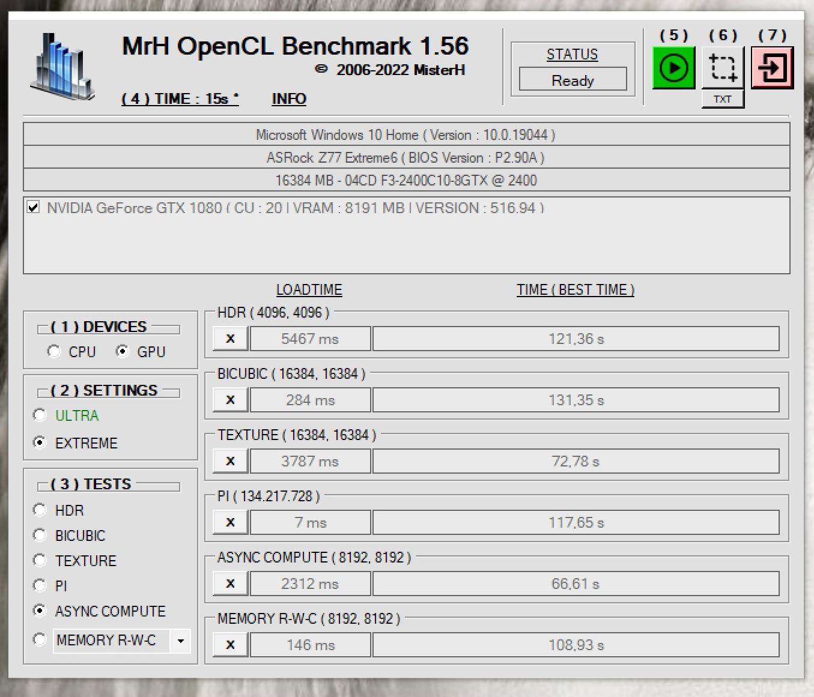Expand the MEMORY R-W-C dropdown arrow

click(180, 641)
